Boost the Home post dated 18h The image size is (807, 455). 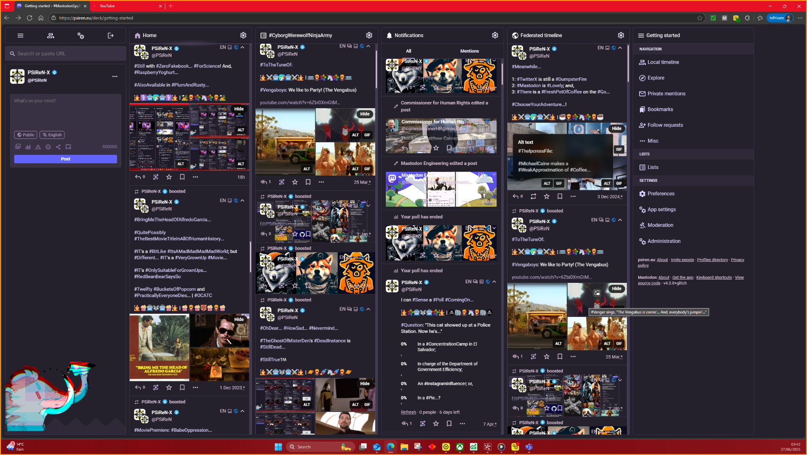point(156,177)
